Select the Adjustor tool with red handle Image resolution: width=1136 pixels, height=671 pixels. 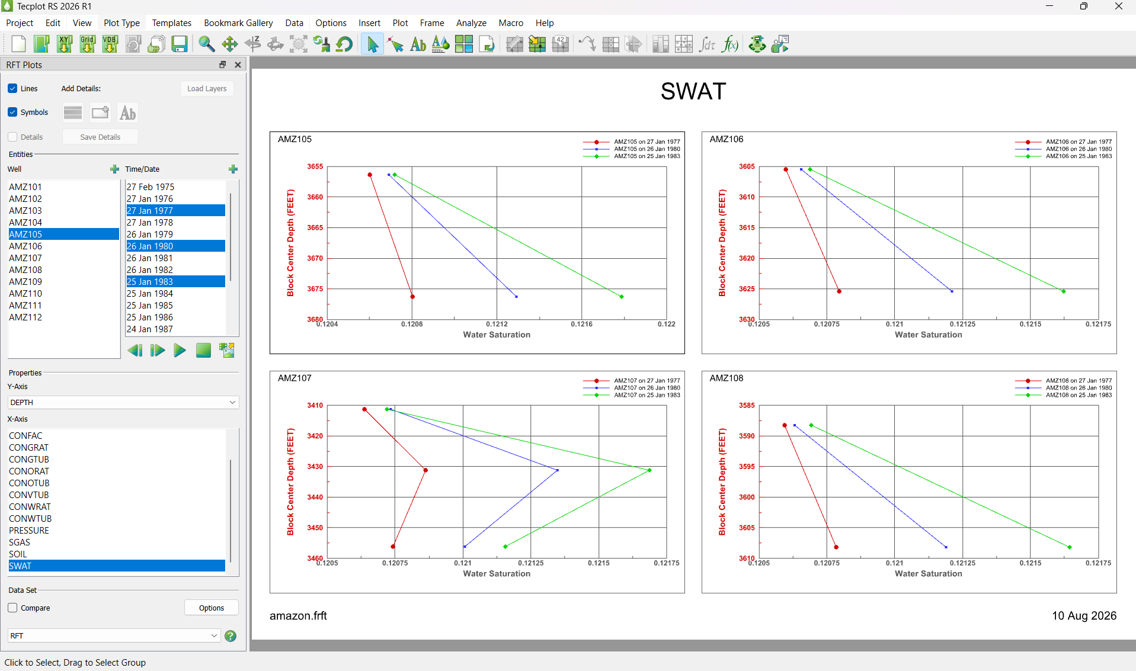395,44
